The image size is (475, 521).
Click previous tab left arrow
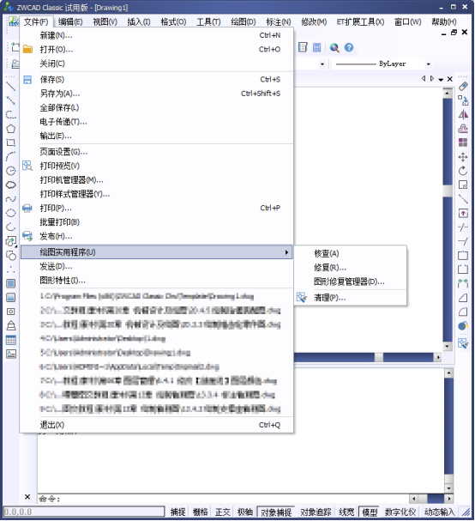click(424, 79)
